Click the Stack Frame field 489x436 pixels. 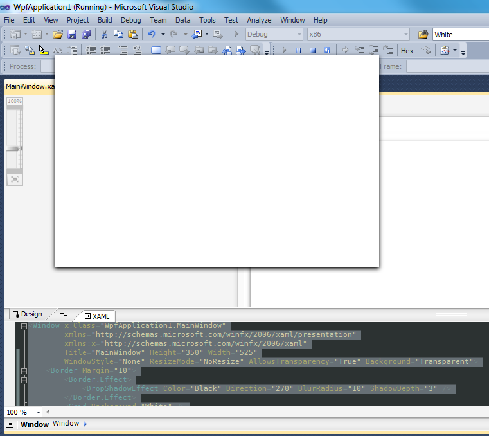pyautogui.click(x=447, y=66)
